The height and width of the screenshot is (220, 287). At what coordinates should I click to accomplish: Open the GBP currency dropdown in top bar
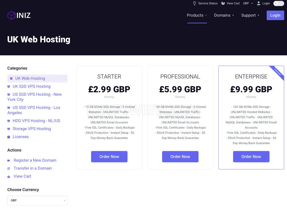(248, 3)
